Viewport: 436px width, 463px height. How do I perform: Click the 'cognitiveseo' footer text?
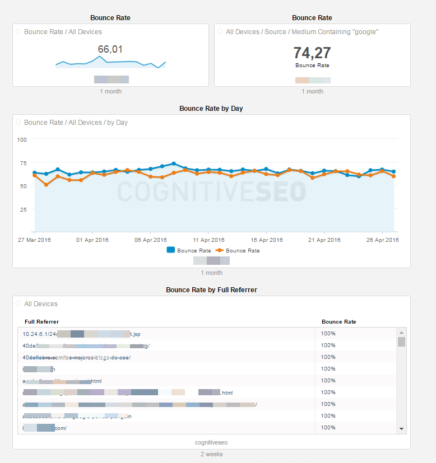point(211,442)
